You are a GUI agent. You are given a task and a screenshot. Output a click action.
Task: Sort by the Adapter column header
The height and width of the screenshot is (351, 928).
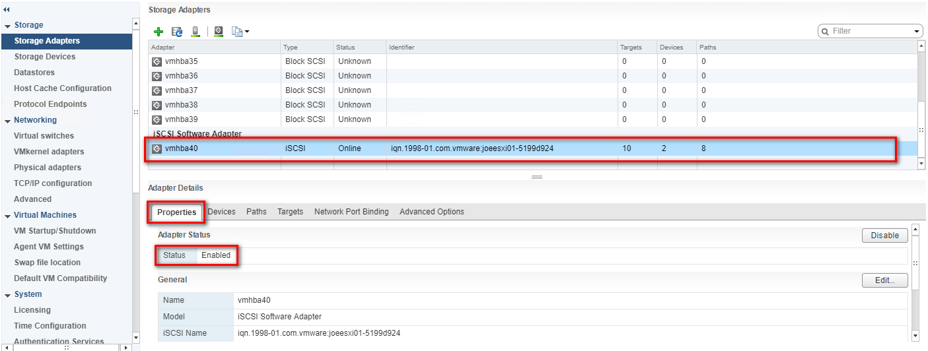click(215, 48)
